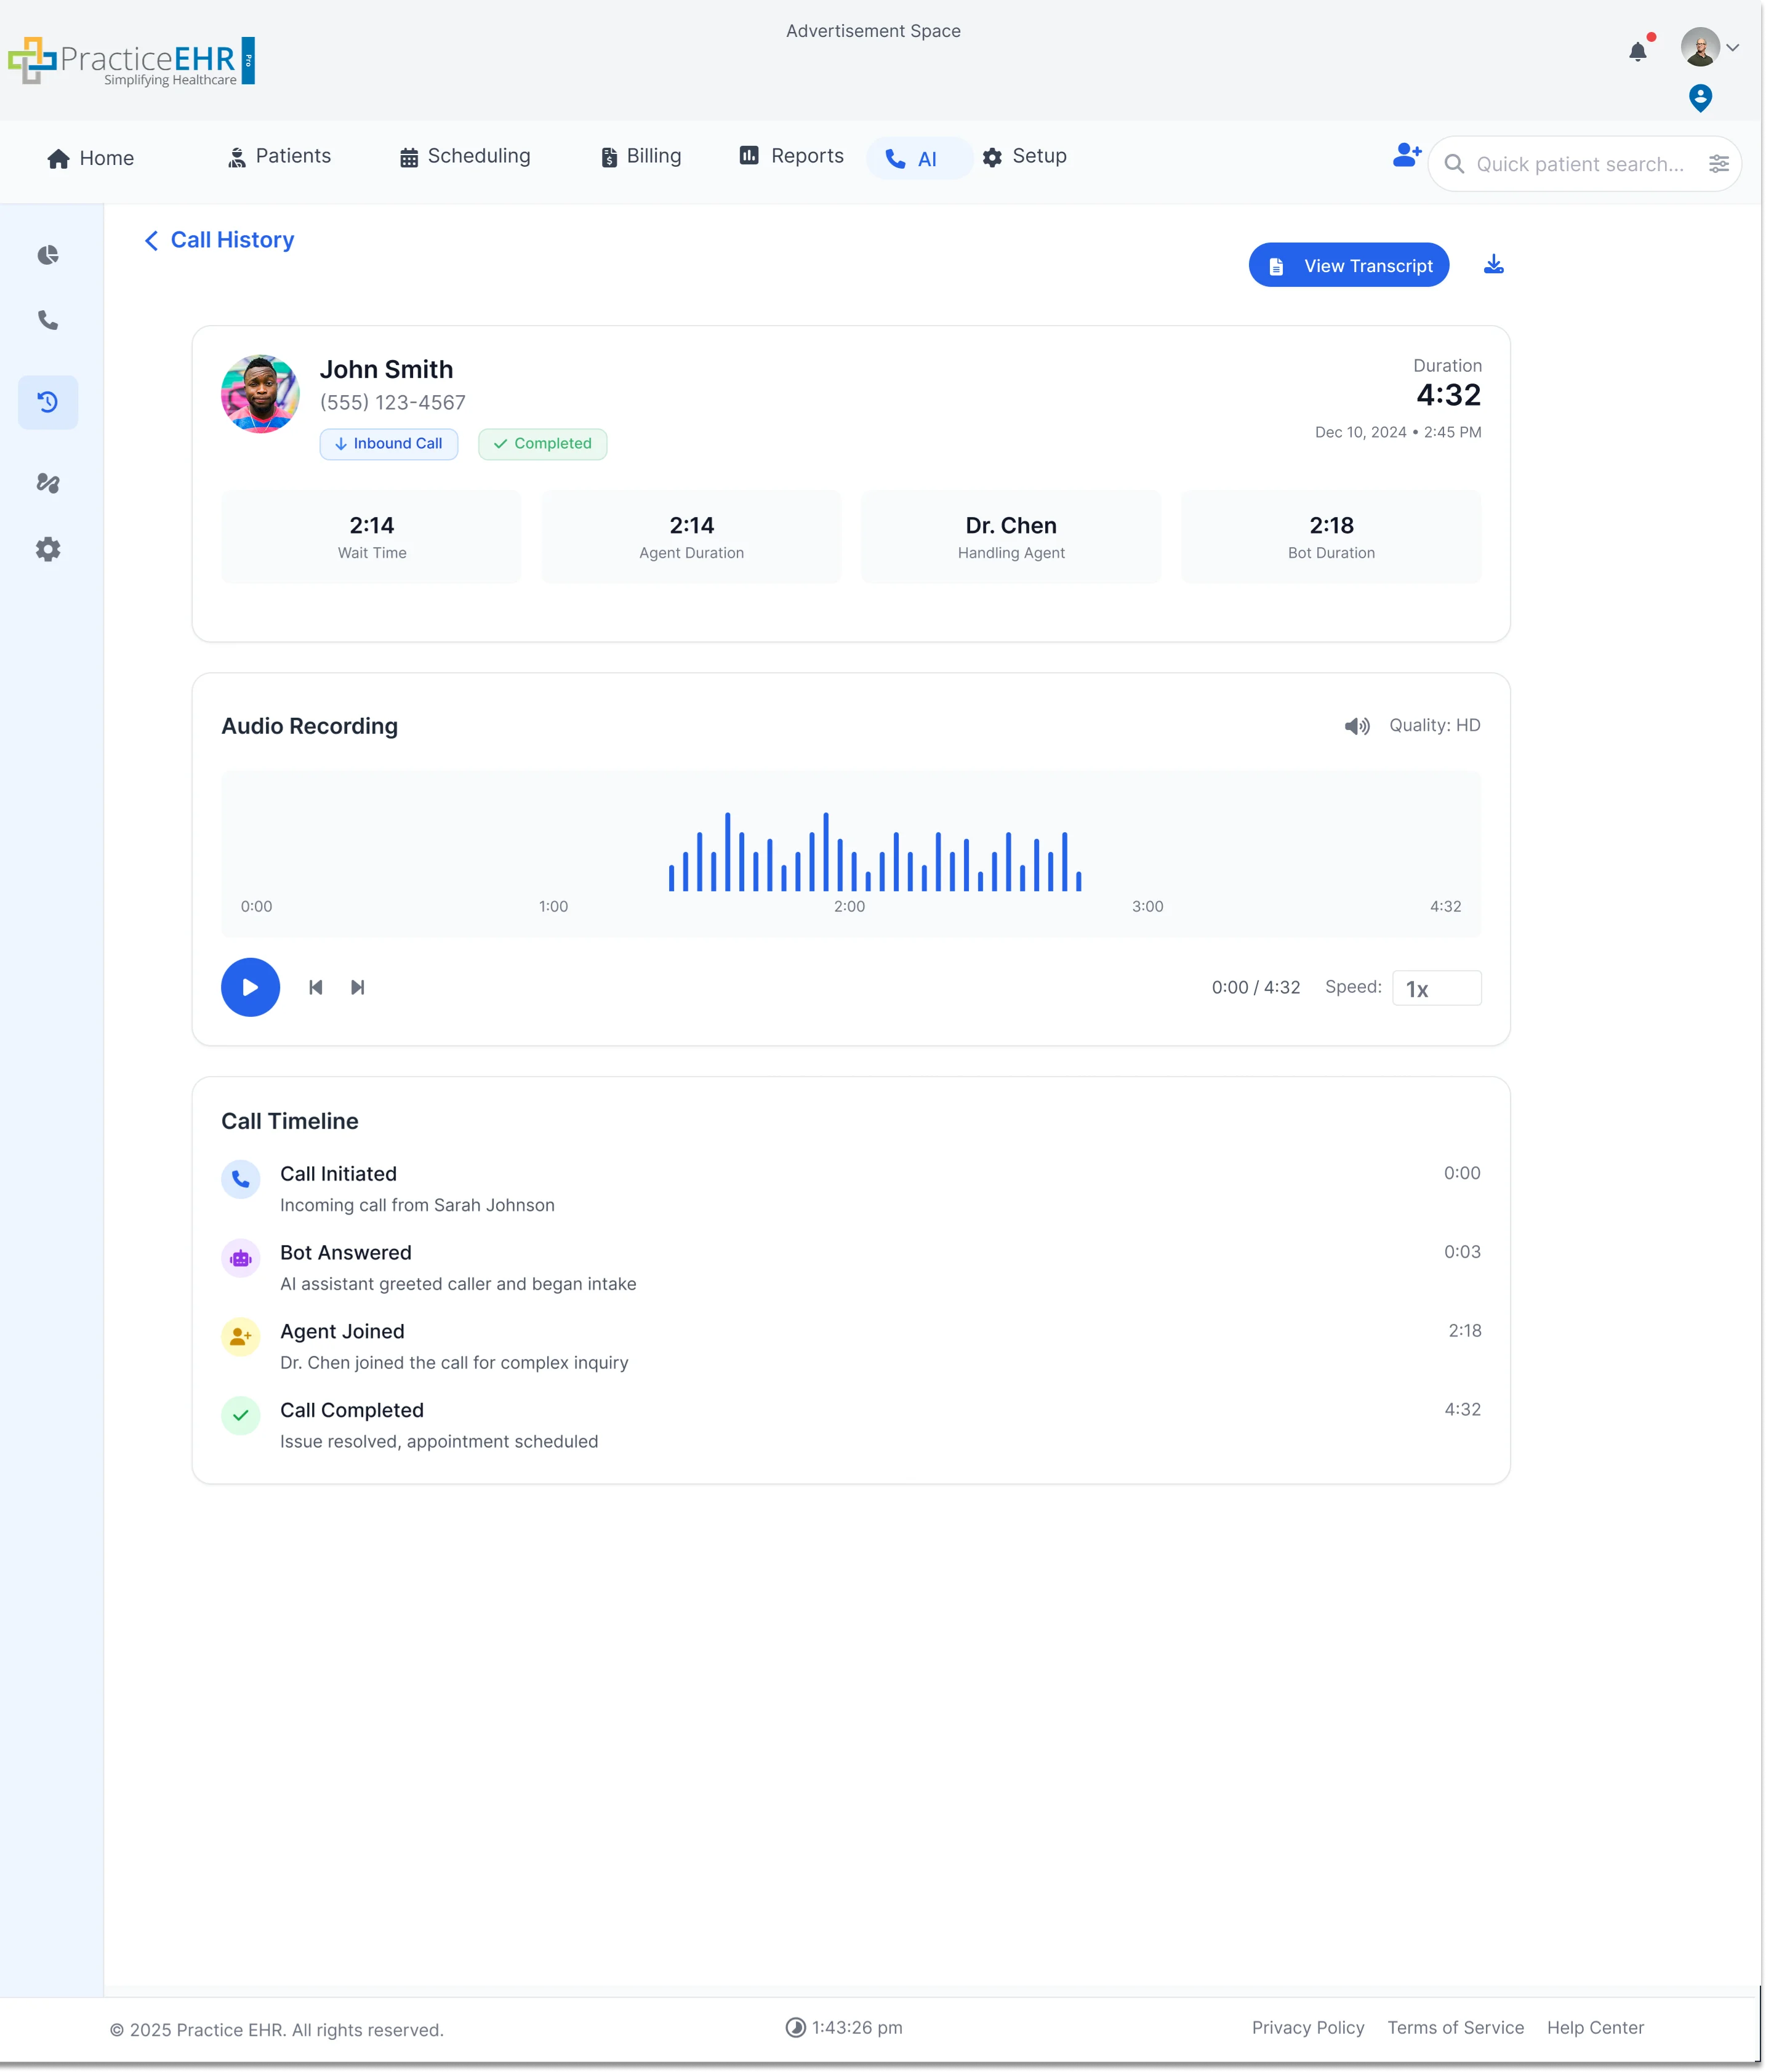
Task: Play the audio recording
Action: point(250,987)
